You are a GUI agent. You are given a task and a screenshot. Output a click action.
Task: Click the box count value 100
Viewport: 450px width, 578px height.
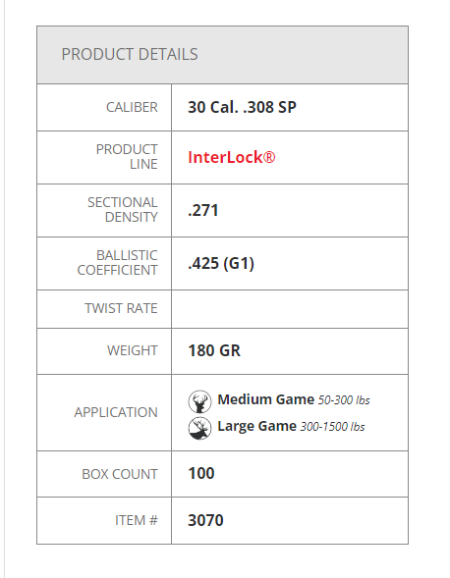point(201,474)
